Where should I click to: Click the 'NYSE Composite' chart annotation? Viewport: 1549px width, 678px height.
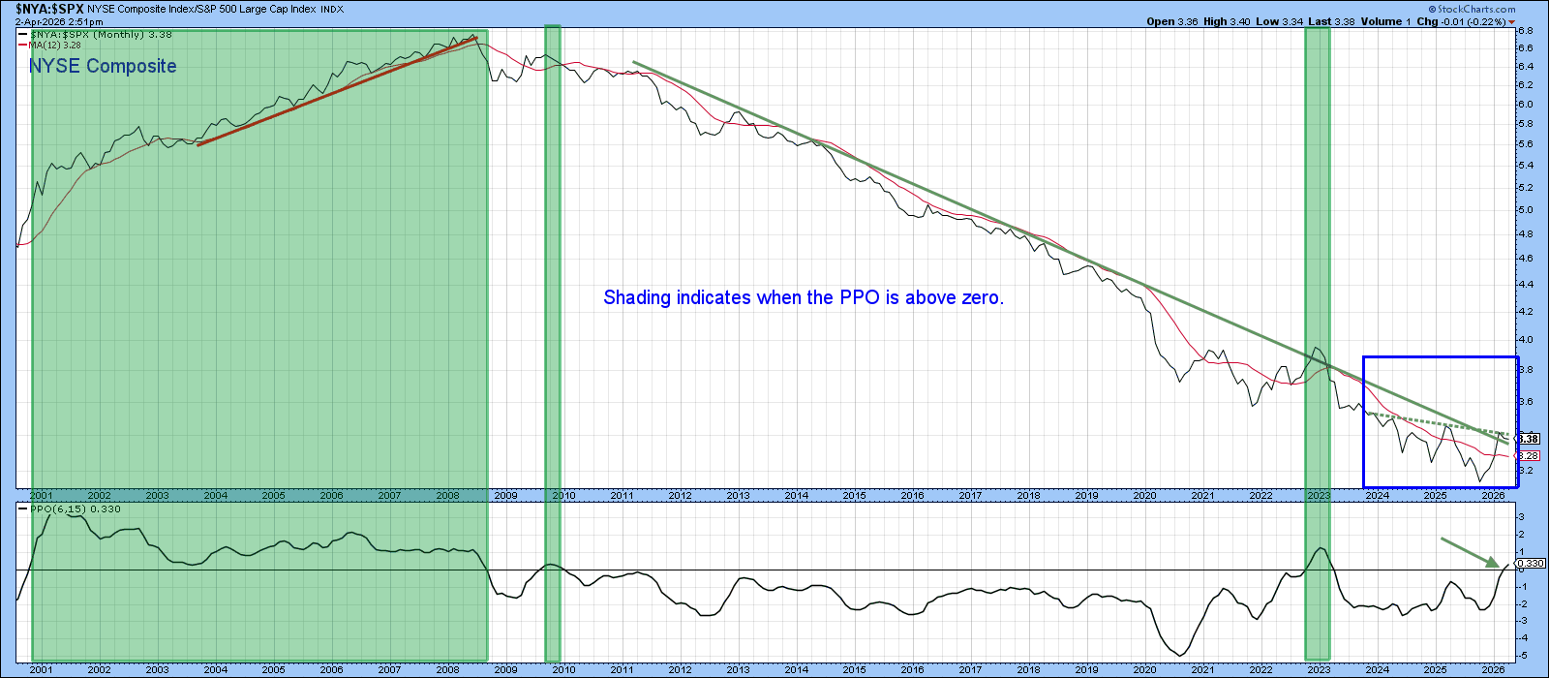tap(103, 66)
